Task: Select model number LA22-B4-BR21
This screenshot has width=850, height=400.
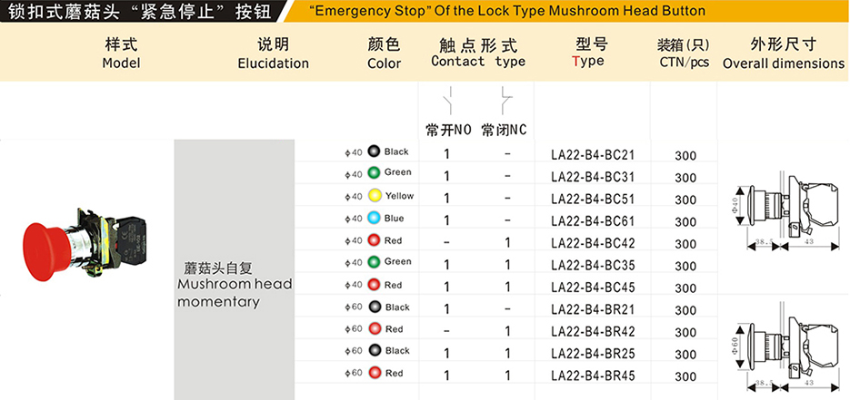Action: 593,309
